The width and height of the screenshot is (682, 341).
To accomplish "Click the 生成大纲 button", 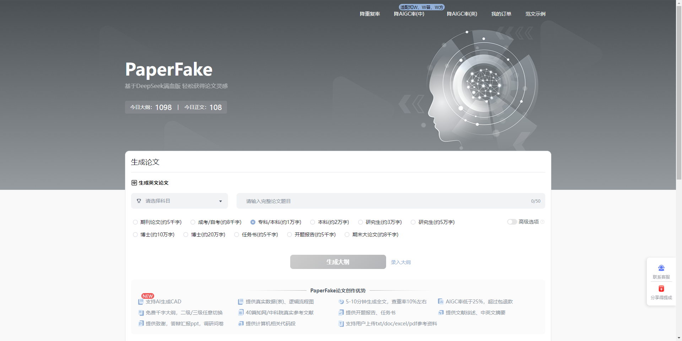I will tap(338, 262).
